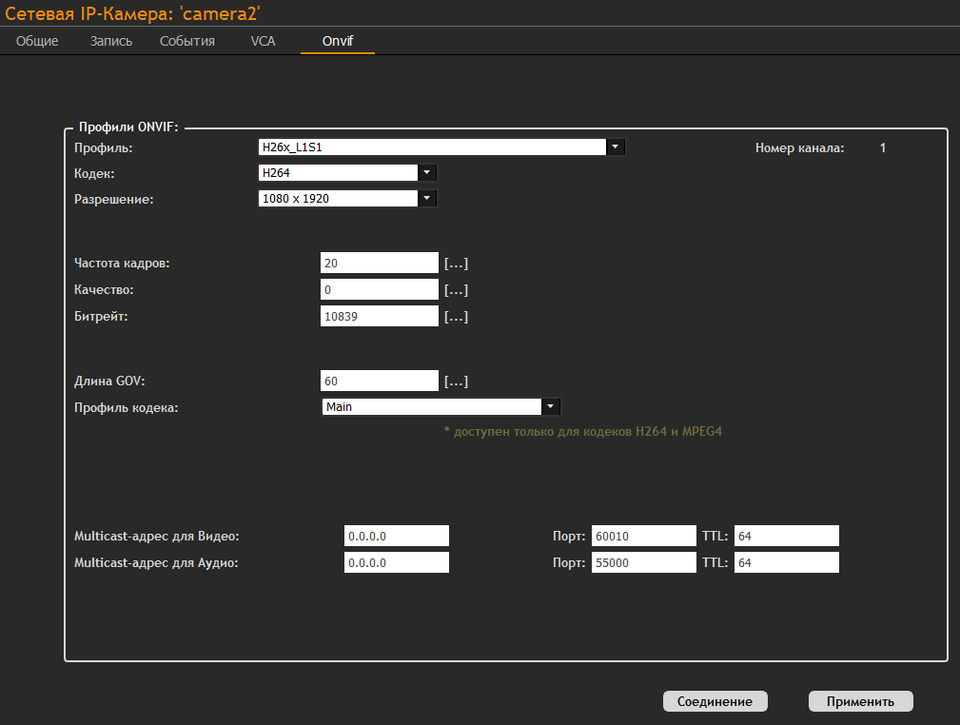Click the [...] button next to Битрейт
The height and width of the screenshot is (725, 960).
tap(457, 317)
